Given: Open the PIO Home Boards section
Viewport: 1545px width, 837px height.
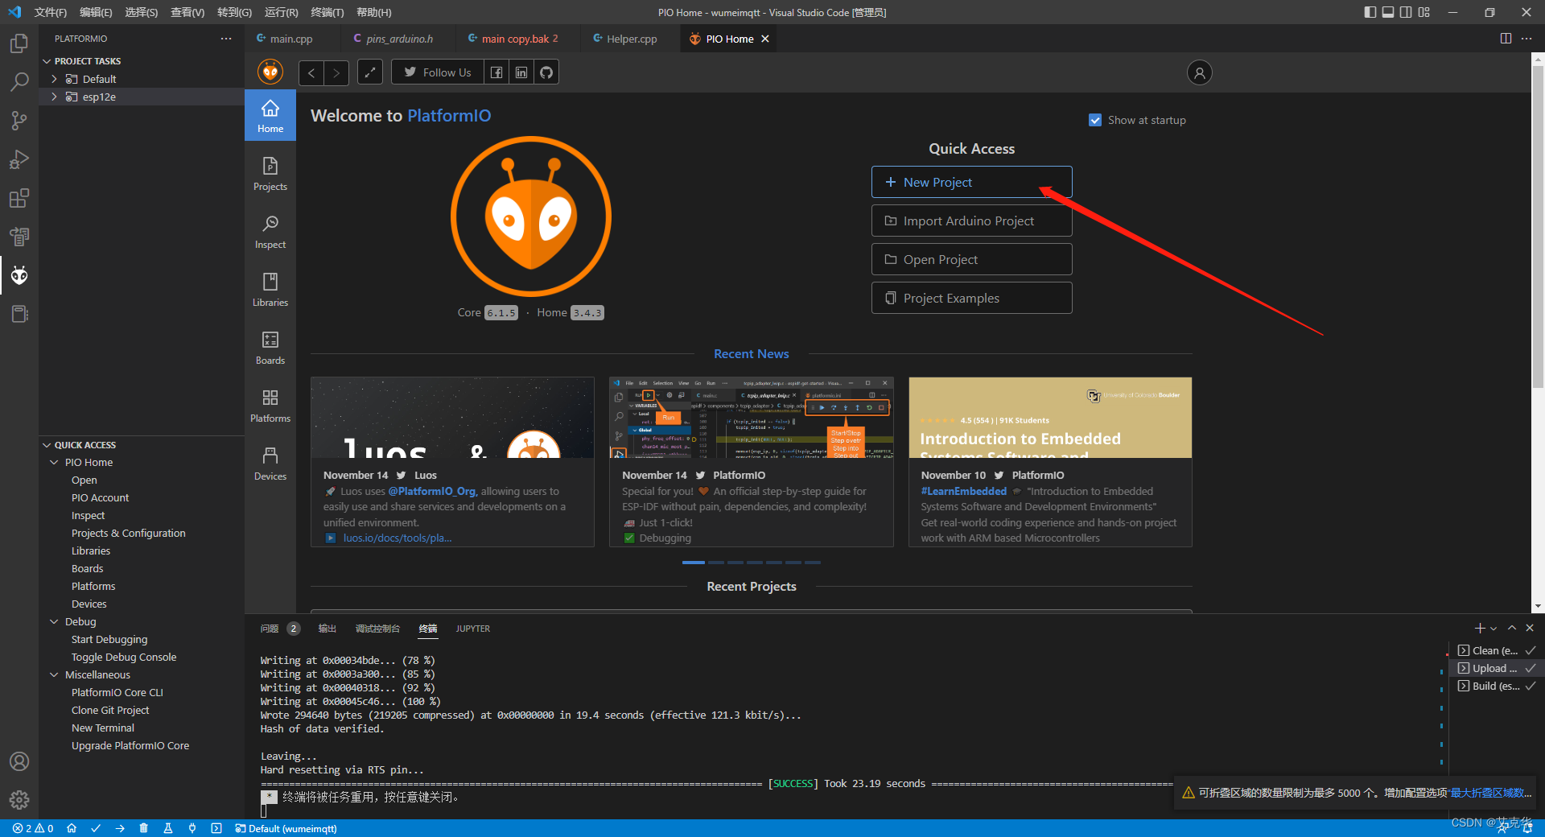Looking at the screenshot, I should [x=270, y=347].
